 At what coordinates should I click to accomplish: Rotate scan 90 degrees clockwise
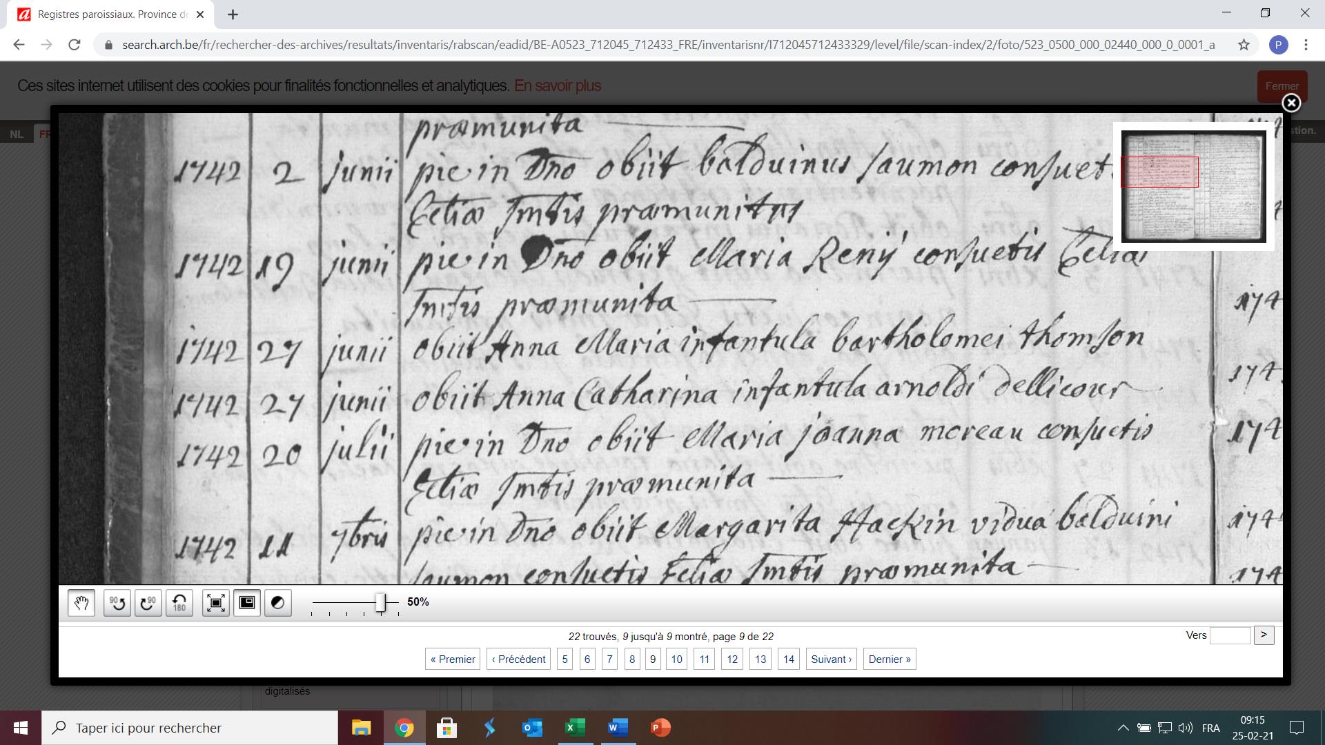(148, 603)
